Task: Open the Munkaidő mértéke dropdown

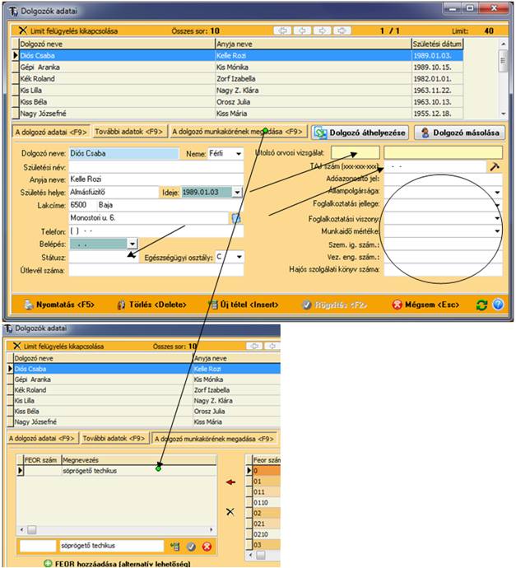Action: pos(498,231)
